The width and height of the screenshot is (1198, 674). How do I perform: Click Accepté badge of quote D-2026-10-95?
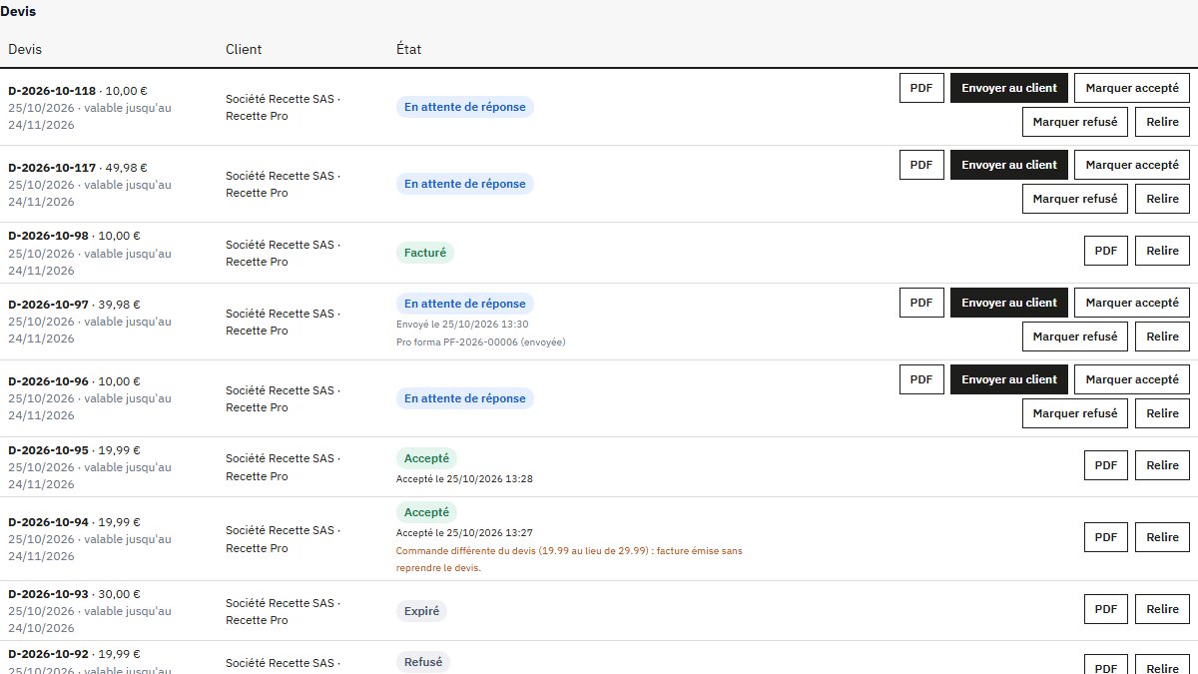(x=426, y=458)
